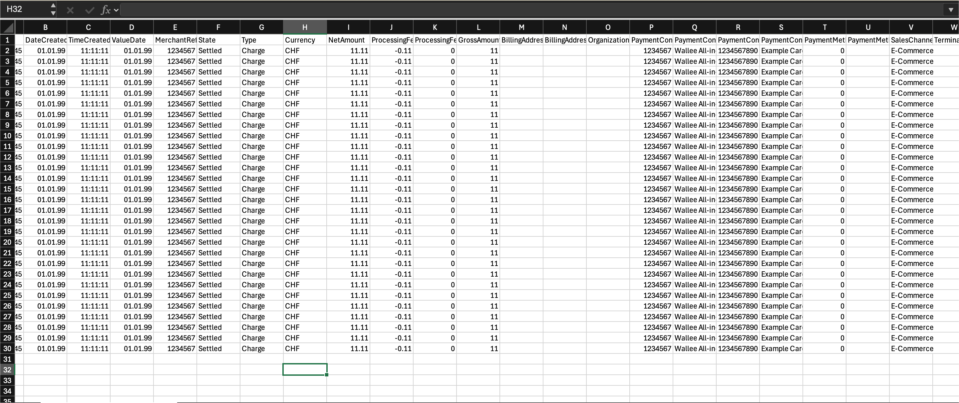Select column H header
Screen dimensions: 959x403
[x=305, y=27]
